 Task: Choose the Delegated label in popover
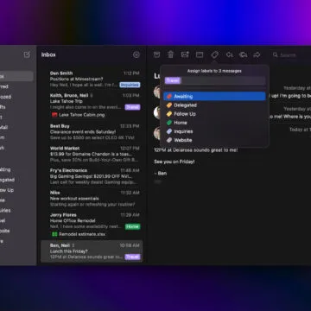coord(214,105)
